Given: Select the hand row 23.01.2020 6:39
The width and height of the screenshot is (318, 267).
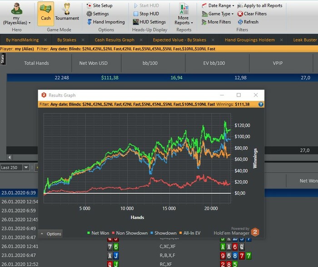Looking at the screenshot, I should tap(19, 193).
